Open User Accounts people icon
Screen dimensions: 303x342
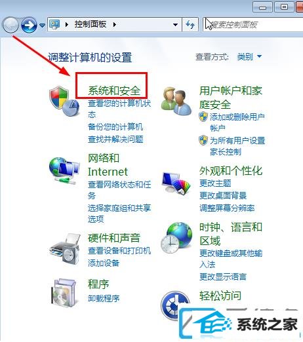[x=176, y=101]
